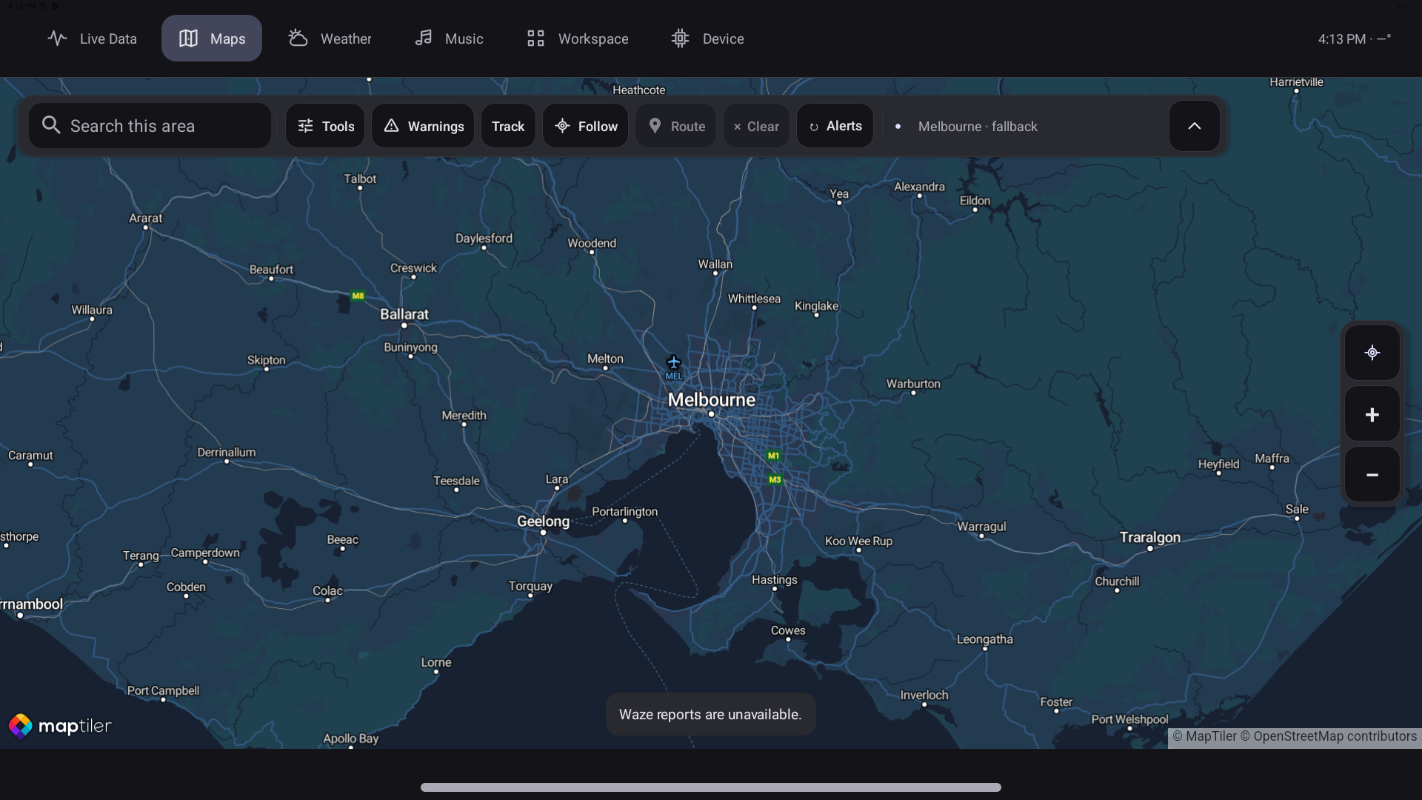Go to the Workspace tab

point(577,39)
